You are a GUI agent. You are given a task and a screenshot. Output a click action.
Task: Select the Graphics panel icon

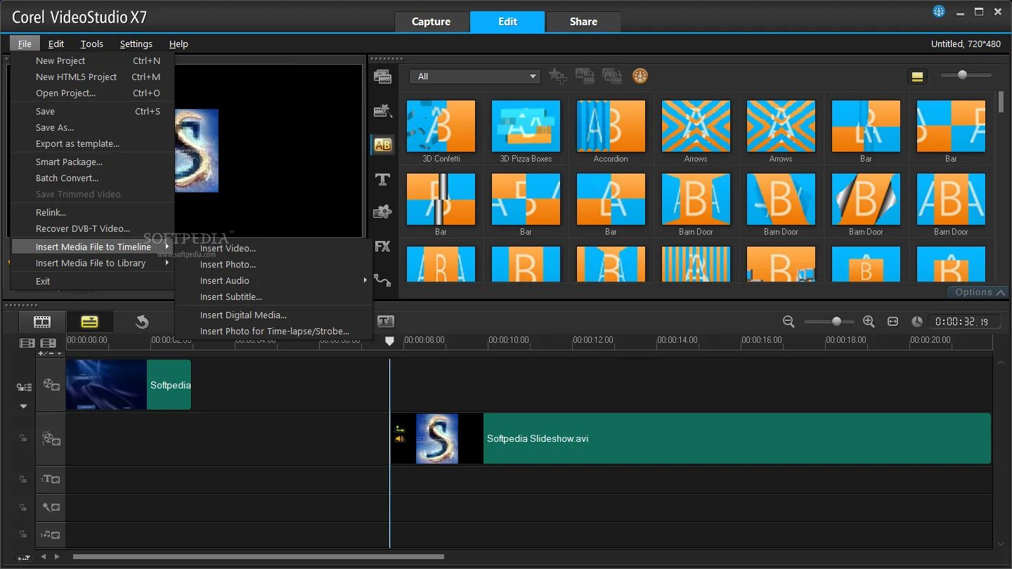383,211
